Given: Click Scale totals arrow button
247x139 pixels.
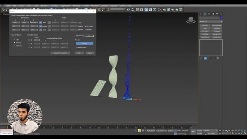Looking at the screenshot, I should point(49,30).
